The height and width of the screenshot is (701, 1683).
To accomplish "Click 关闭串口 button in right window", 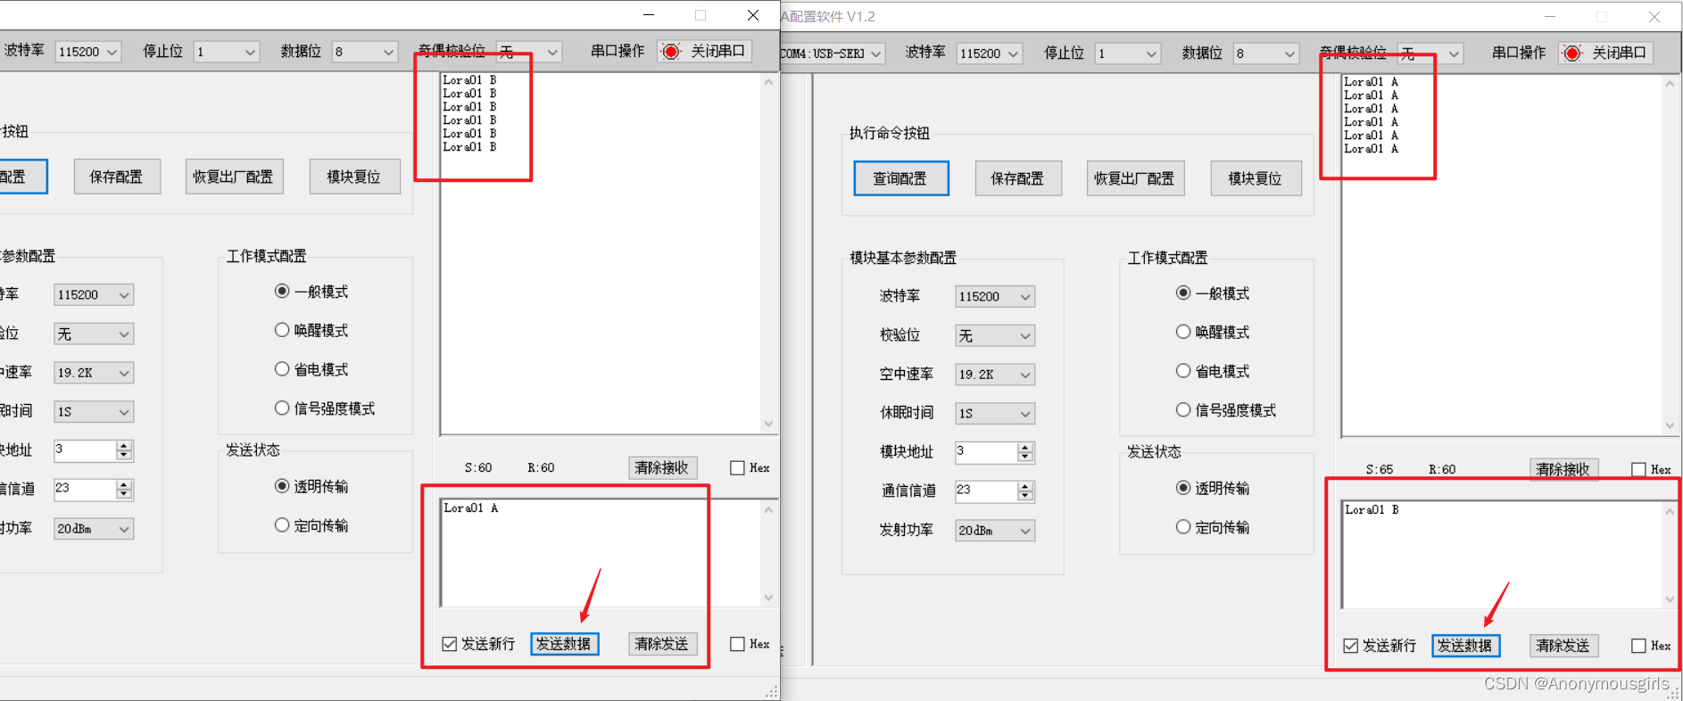I will tap(1605, 54).
